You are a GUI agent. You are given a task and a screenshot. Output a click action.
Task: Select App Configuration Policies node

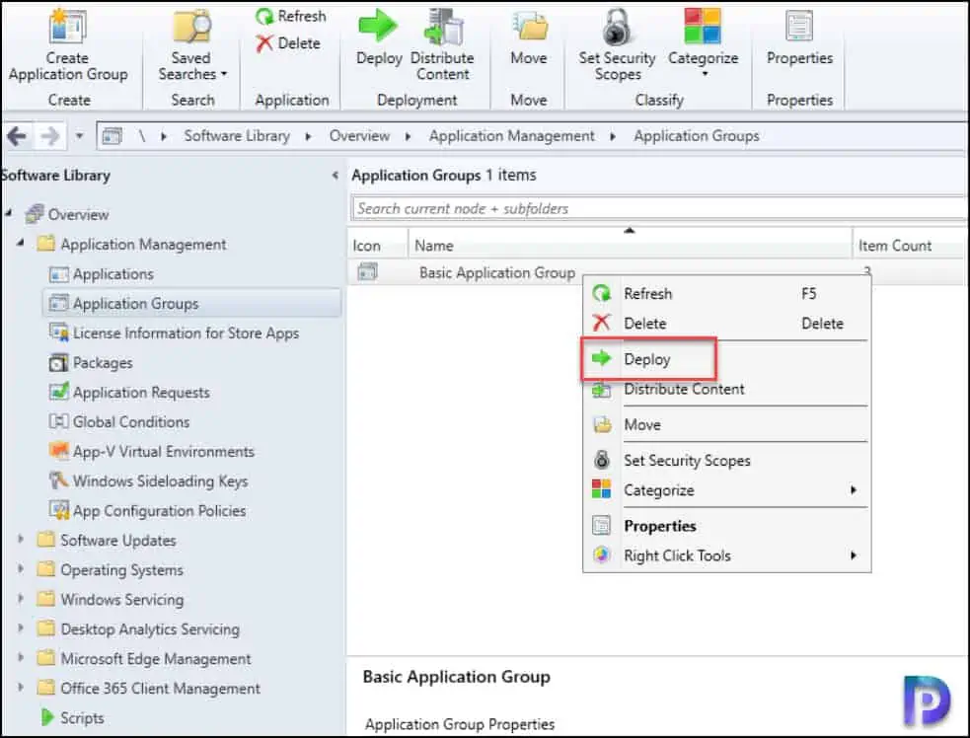(159, 511)
